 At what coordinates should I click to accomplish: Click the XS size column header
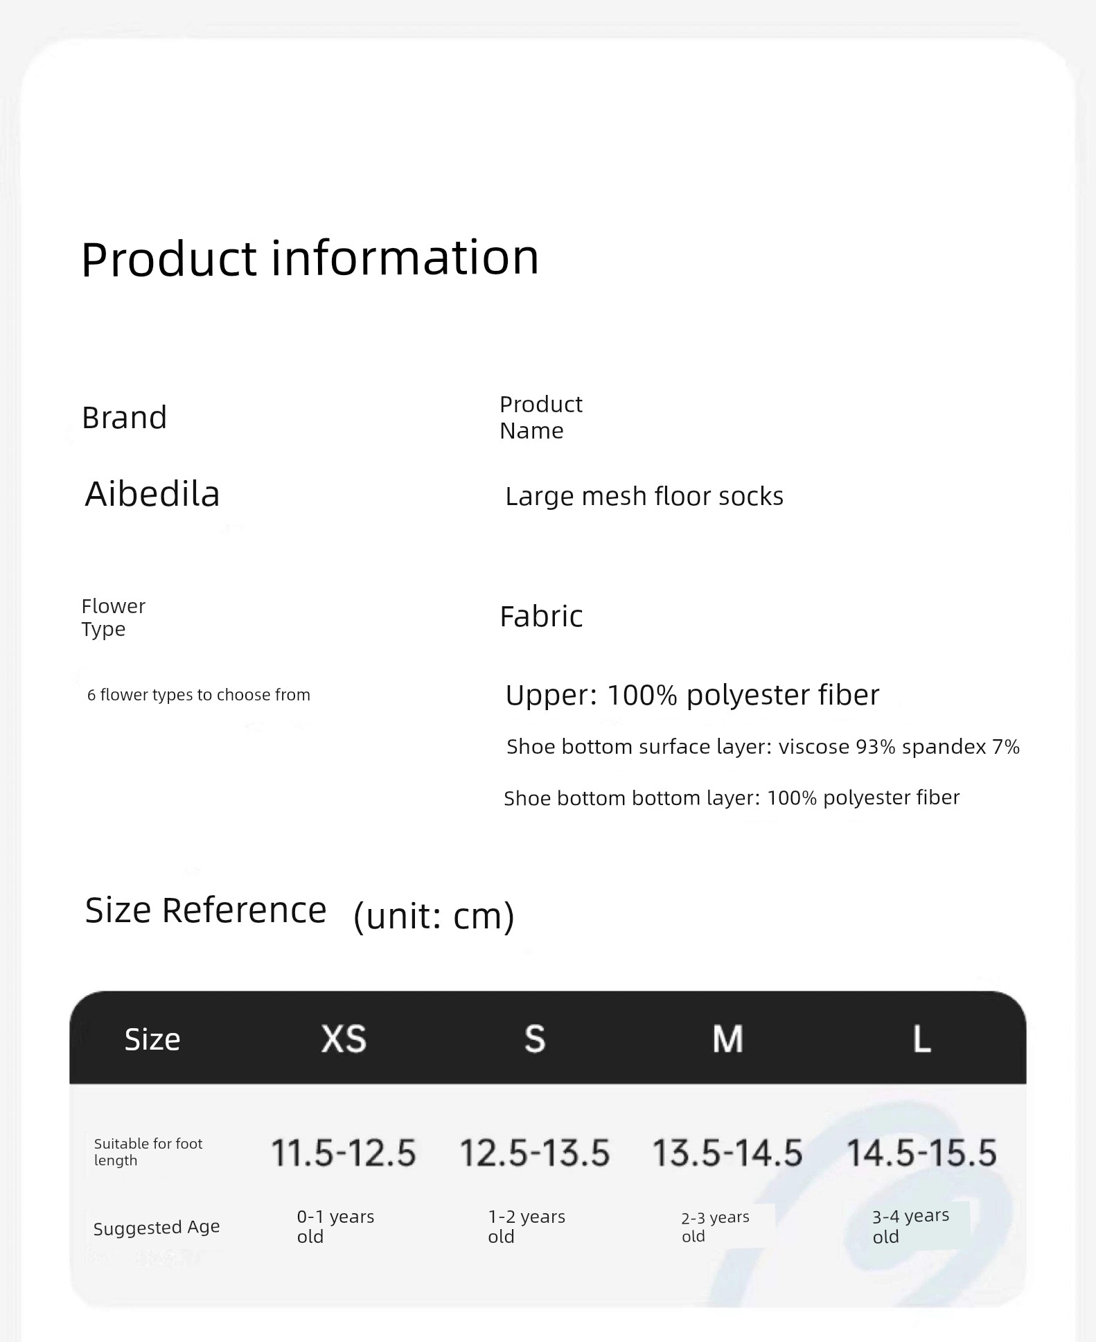pos(344,1039)
